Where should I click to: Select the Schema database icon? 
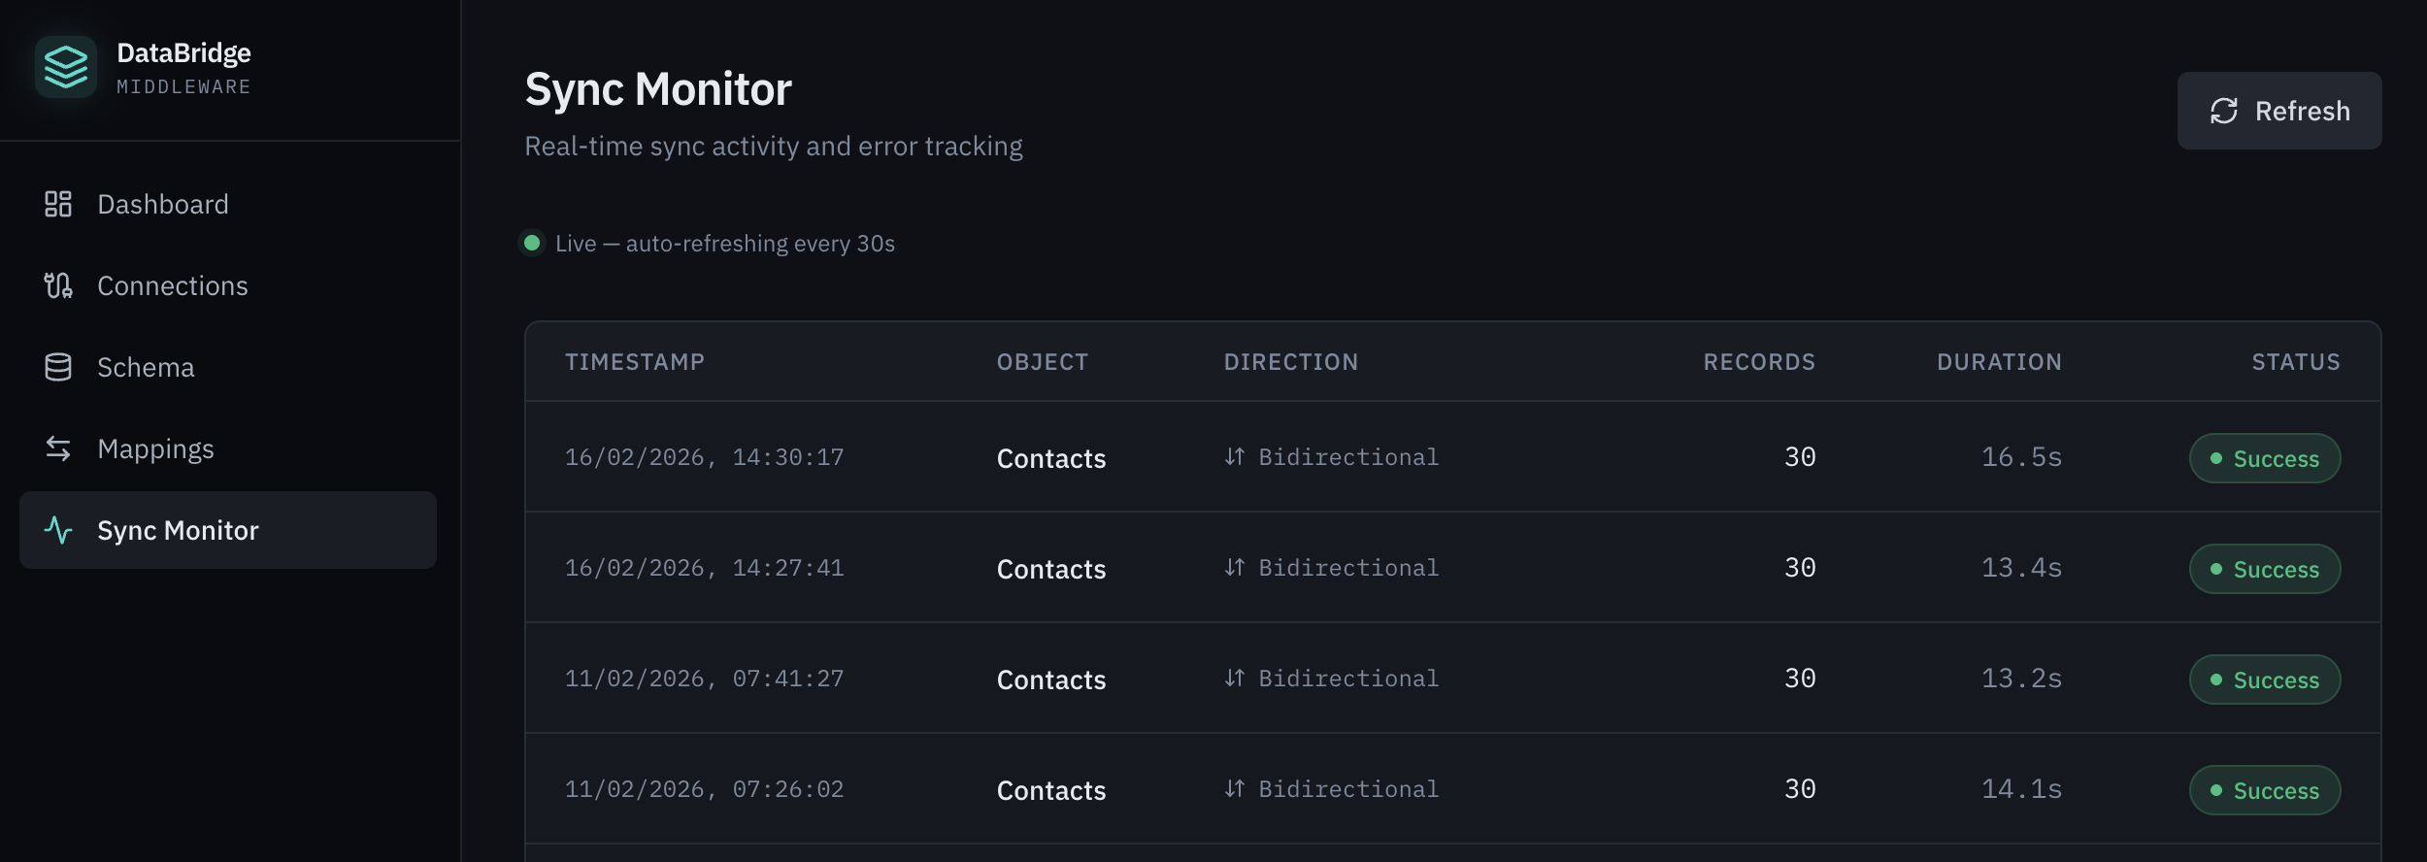[58, 367]
